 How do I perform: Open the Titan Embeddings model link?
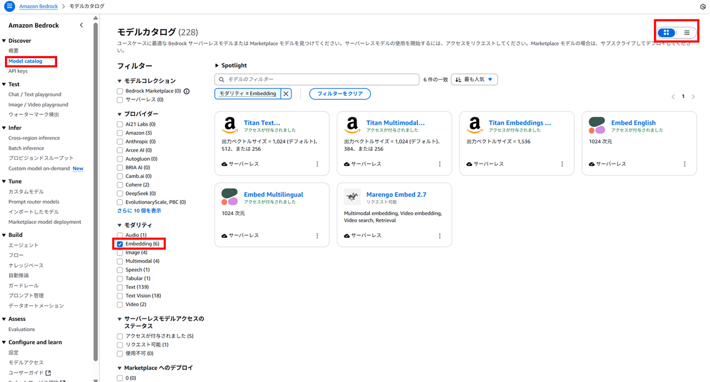point(520,123)
